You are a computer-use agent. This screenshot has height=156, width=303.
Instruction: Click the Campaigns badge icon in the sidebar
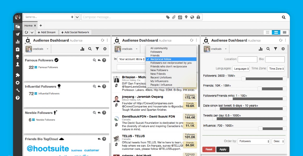tap(18, 57)
